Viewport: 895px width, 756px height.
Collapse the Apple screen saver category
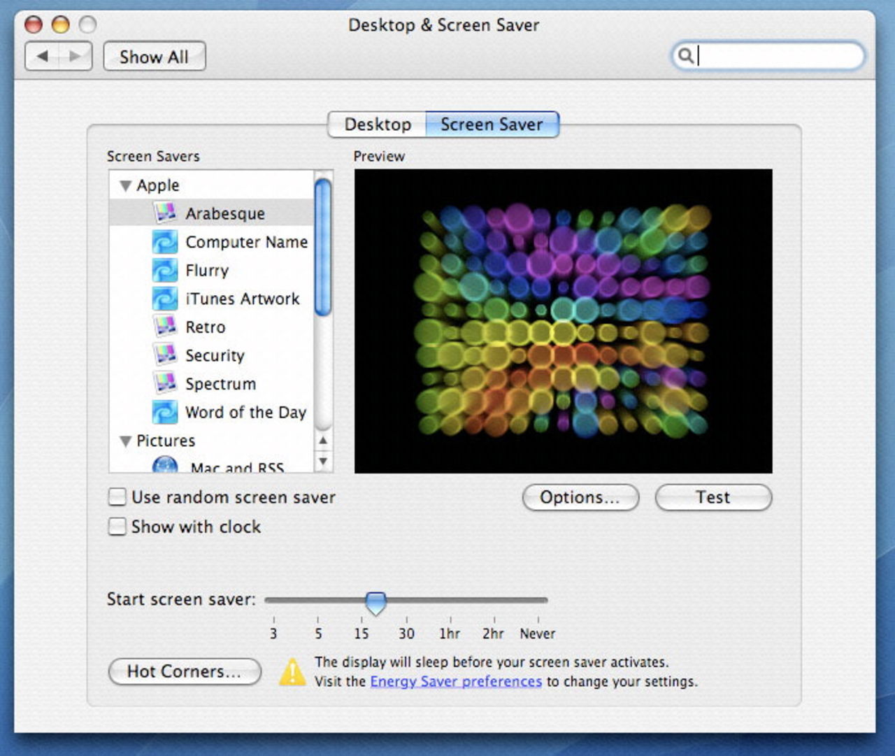click(125, 185)
